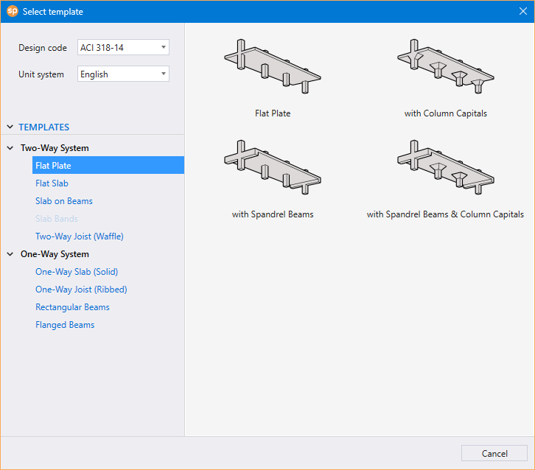
Task: Click the Two-Way System label
Action: (x=55, y=148)
